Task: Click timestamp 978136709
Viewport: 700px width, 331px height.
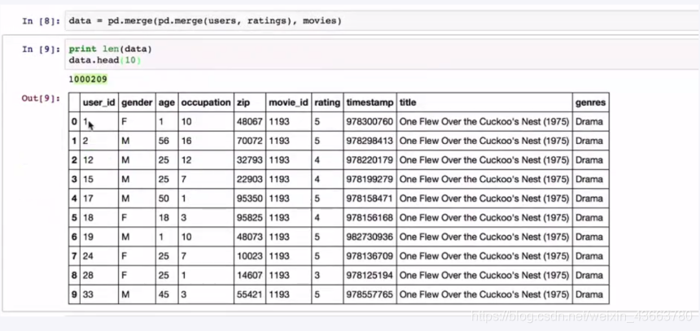Action: [x=370, y=256]
